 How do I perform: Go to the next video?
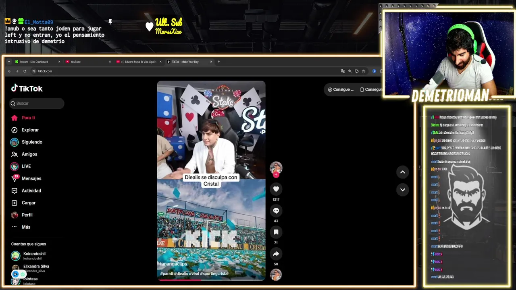point(402,190)
